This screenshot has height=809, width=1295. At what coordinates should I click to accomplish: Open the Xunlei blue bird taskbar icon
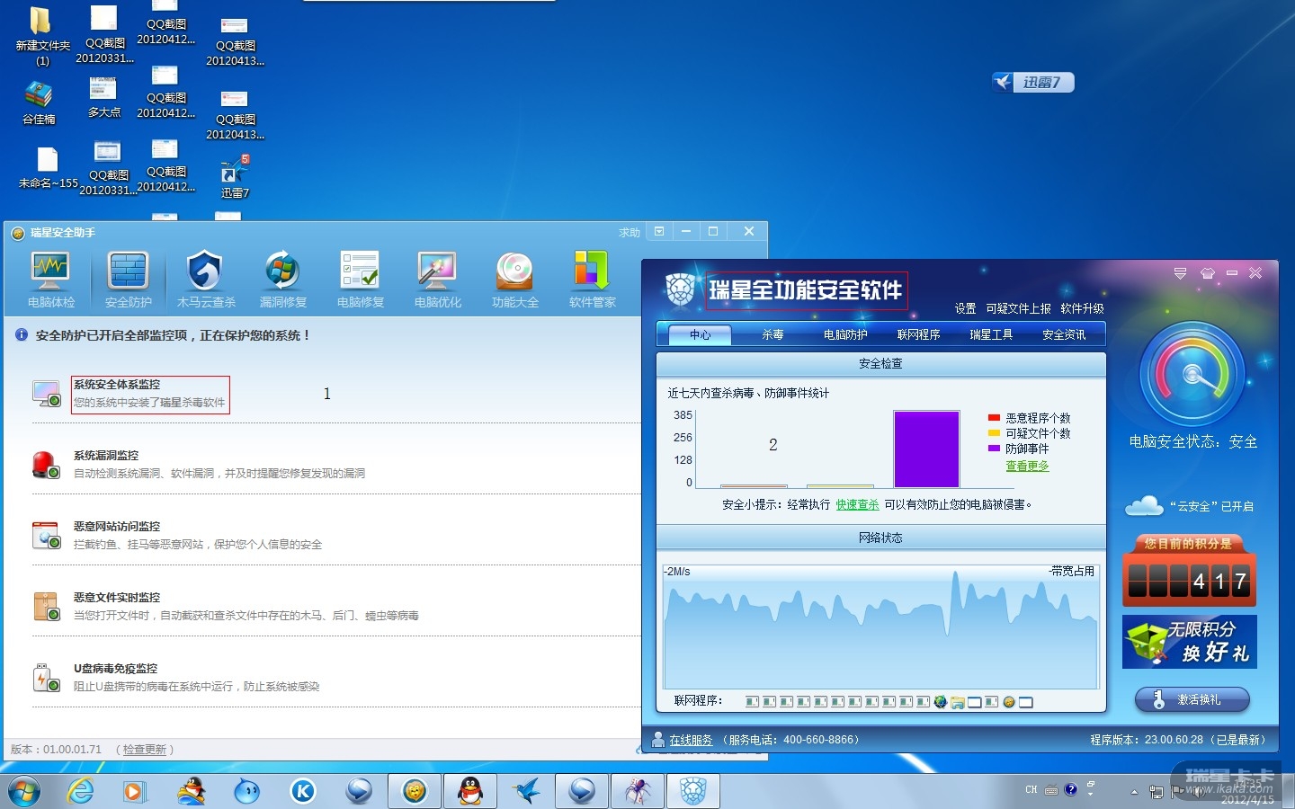[x=526, y=791]
